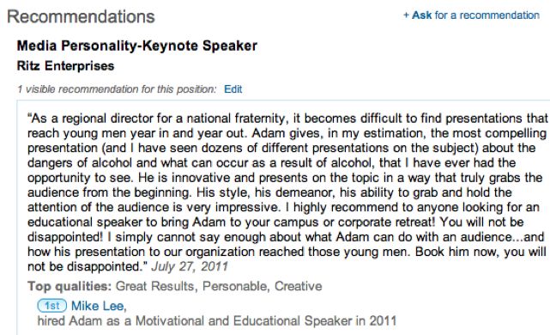Open Mike Lee's profile link
Viewport: 550px width, 335px height.
(99, 306)
